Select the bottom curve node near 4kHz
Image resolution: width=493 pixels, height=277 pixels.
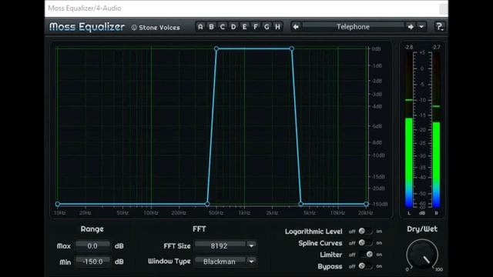(300, 204)
